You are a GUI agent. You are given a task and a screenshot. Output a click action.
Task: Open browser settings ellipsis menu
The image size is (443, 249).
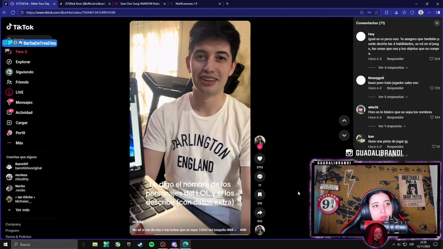429,12
